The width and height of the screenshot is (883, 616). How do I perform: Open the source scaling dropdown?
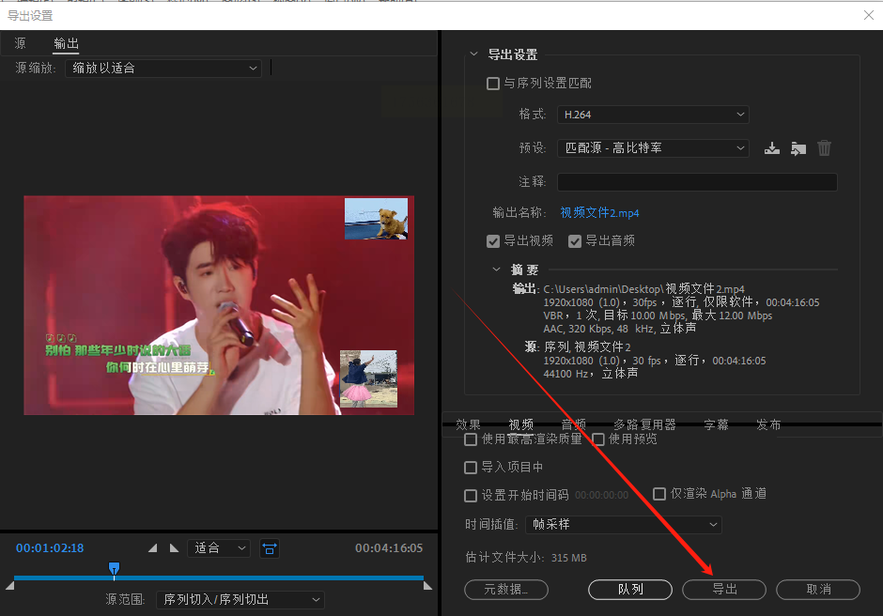click(163, 69)
